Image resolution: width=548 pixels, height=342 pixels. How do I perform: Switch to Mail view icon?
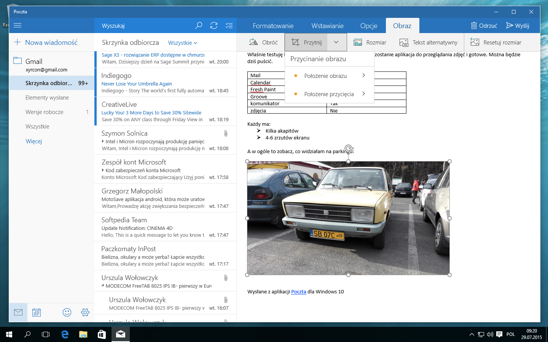coord(18,312)
